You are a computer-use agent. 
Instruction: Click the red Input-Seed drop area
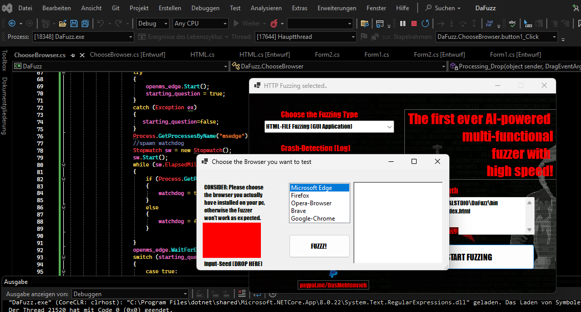click(232, 240)
